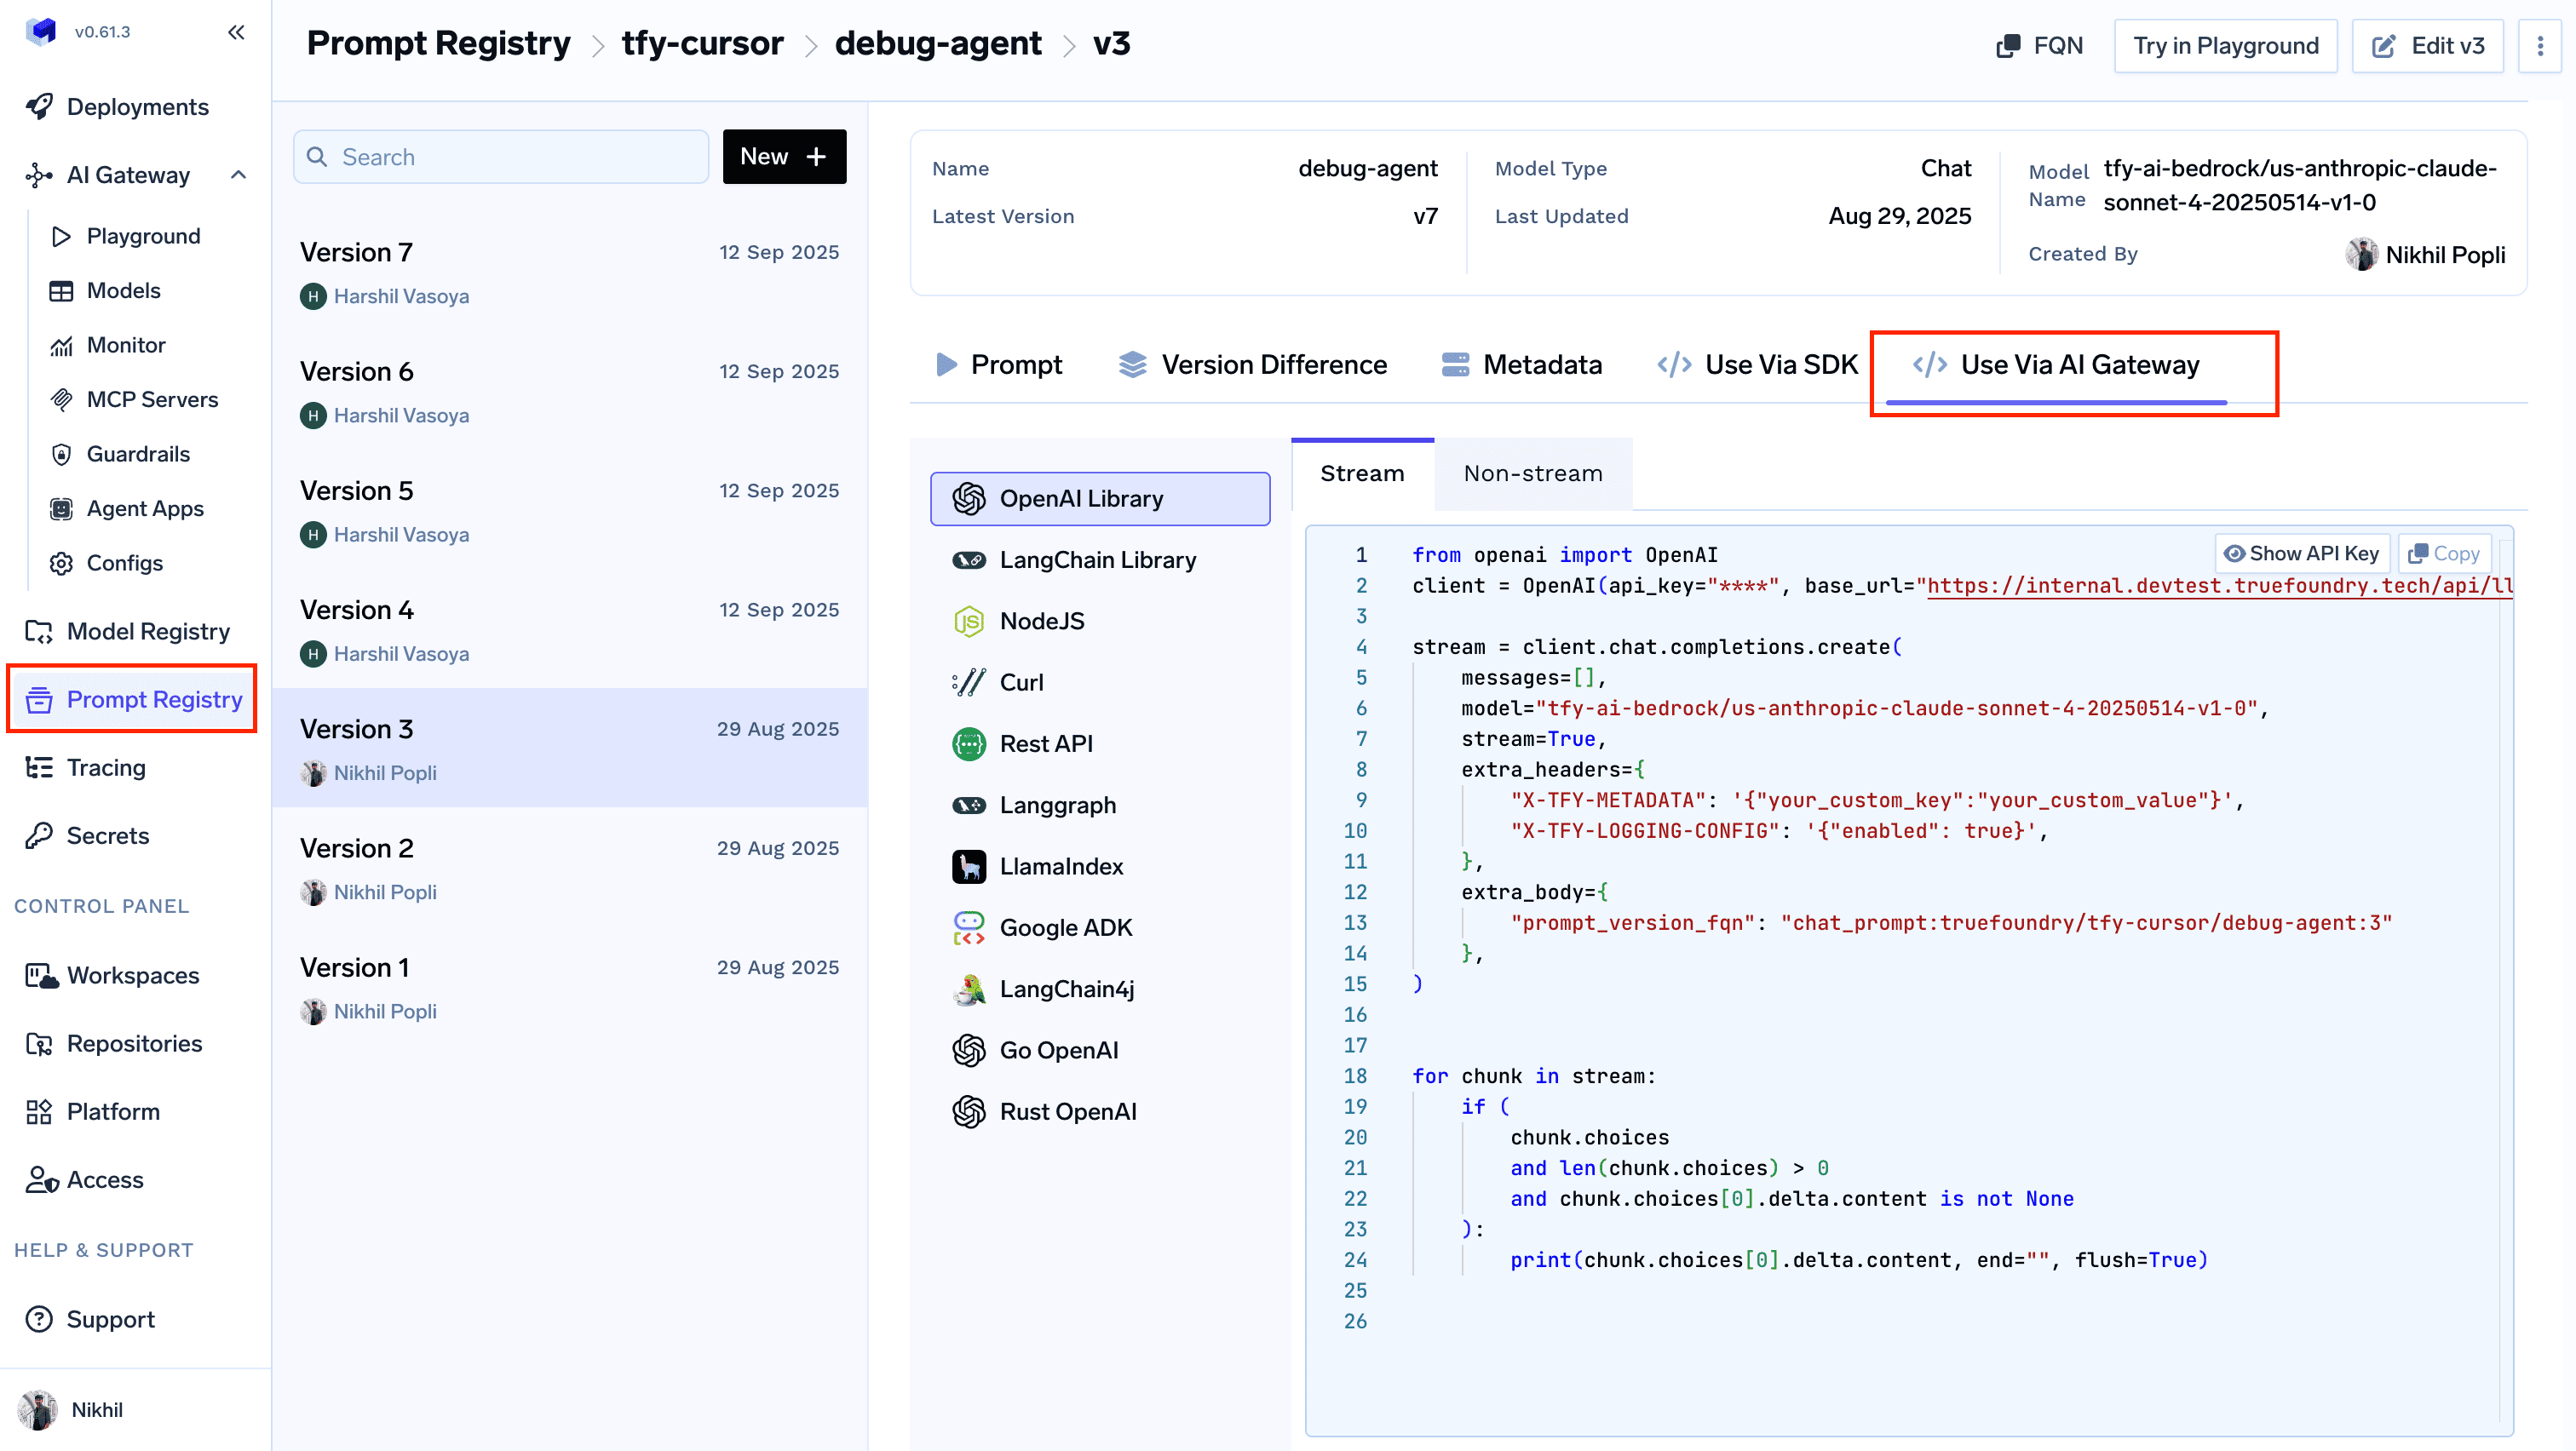This screenshot has width=2576, height=1451.
Task: Select NodeJS library option
Action: point(1041,621)
